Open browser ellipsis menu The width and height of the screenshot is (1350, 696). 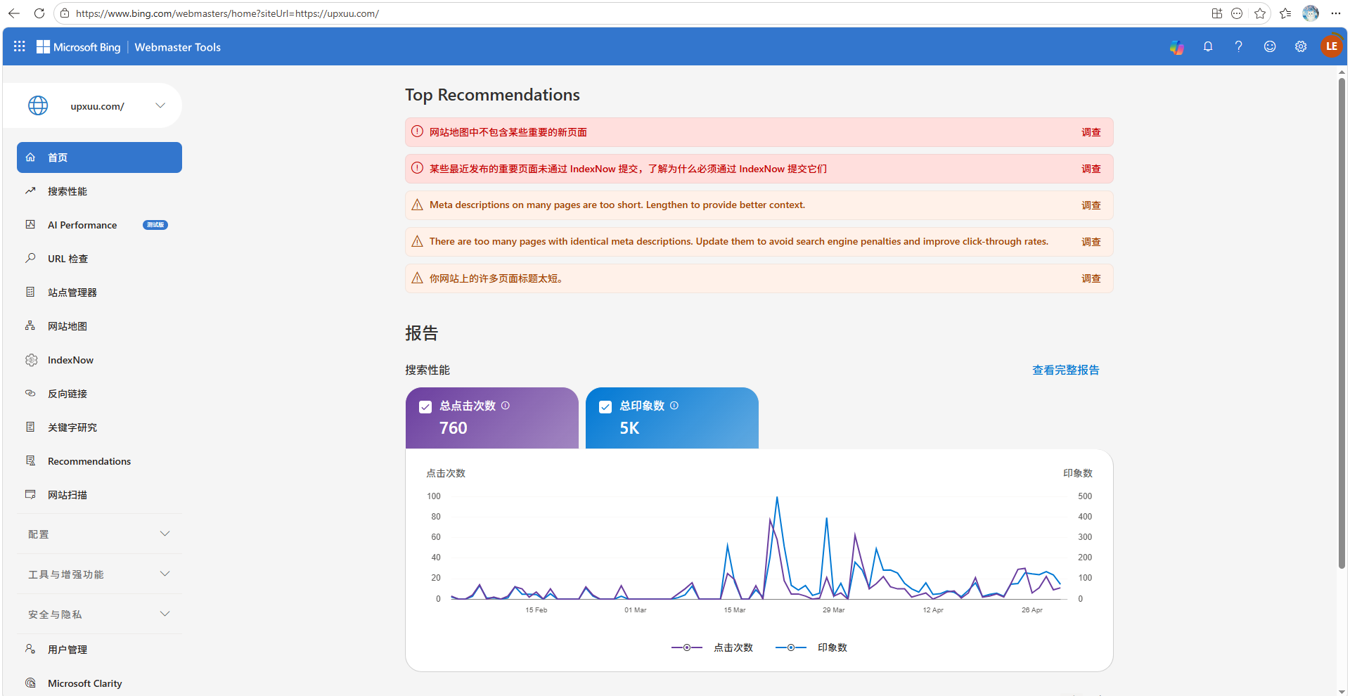pos(1336,13)
